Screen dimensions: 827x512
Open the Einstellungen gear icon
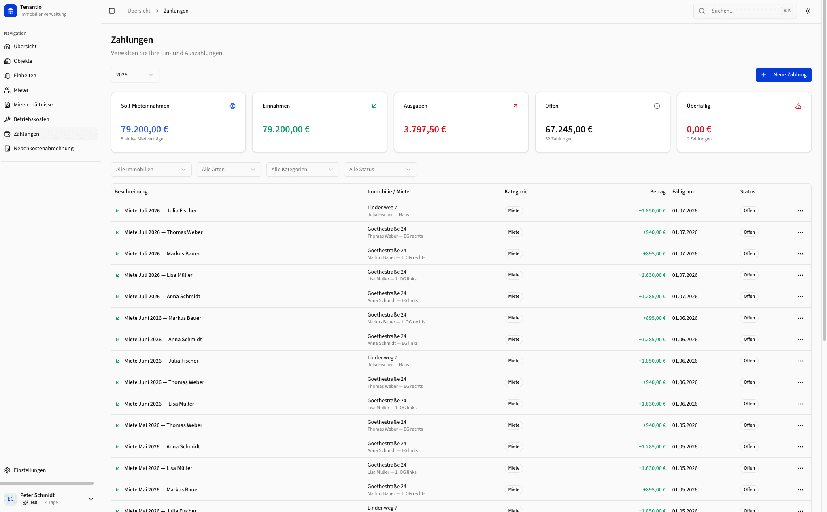click(x=7, y=470)
